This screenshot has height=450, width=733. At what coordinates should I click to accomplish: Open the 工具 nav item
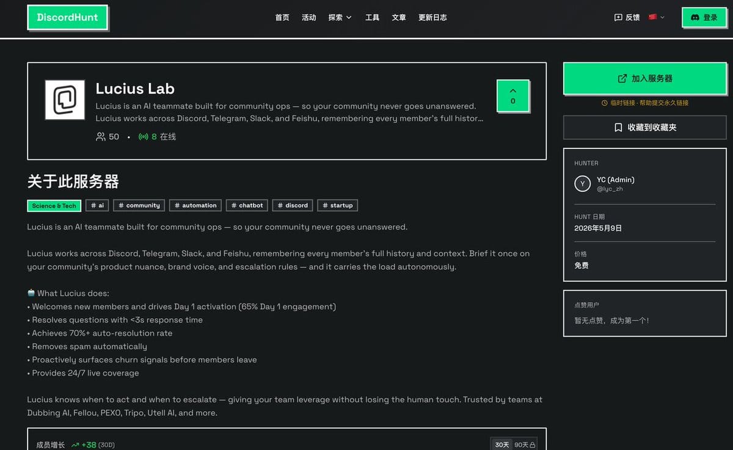coord(372,17)
